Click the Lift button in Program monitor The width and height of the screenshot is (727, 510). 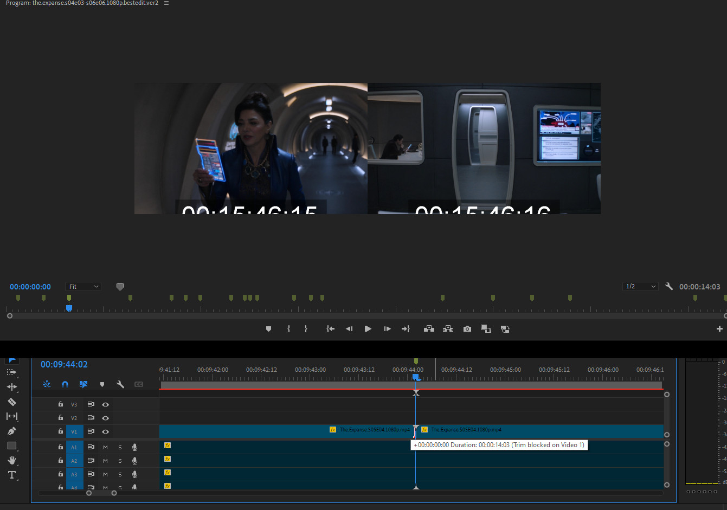coord(429,329)
